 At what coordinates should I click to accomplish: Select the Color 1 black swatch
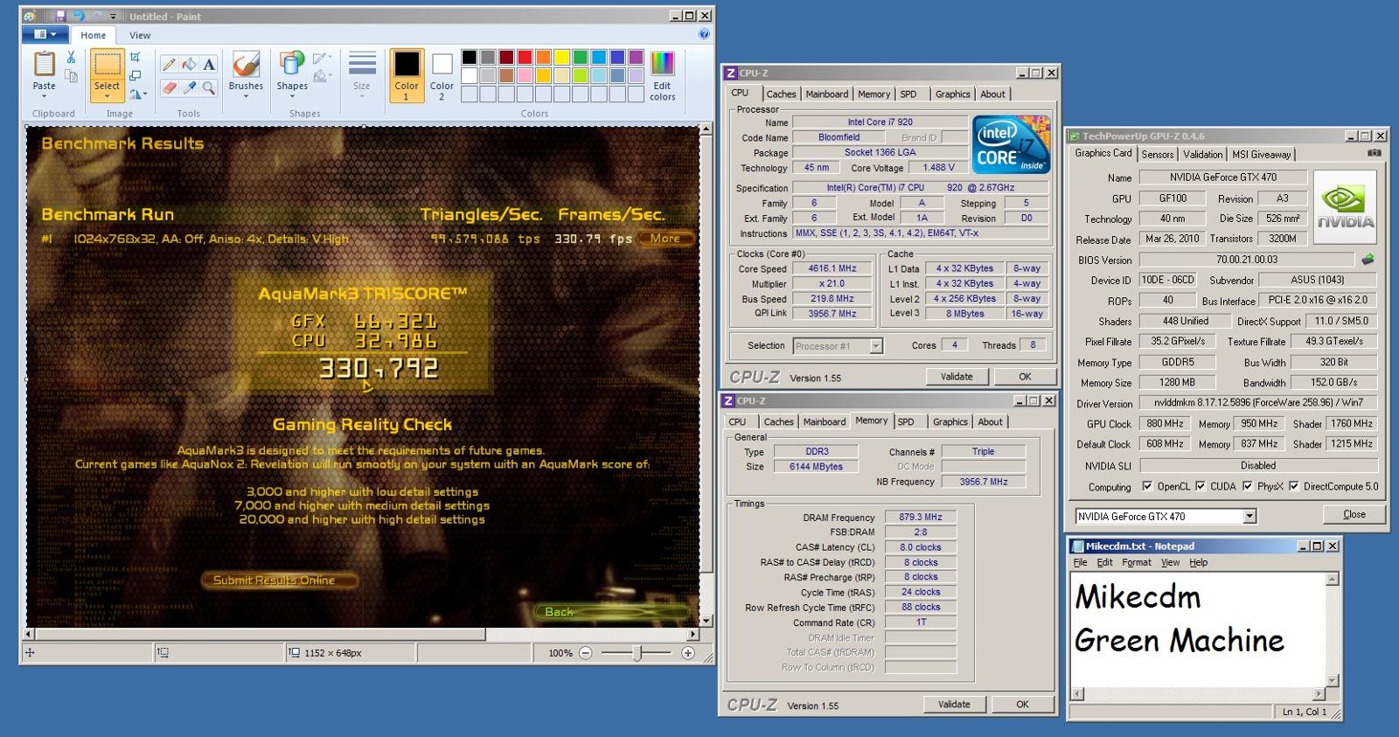406,64
